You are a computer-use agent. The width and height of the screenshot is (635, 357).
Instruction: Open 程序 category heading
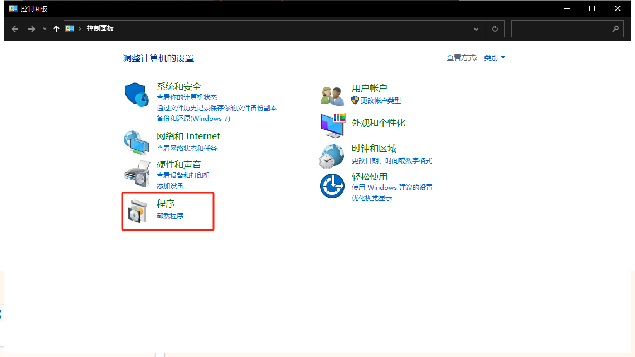pyautogui.click(x=165, y=204)
